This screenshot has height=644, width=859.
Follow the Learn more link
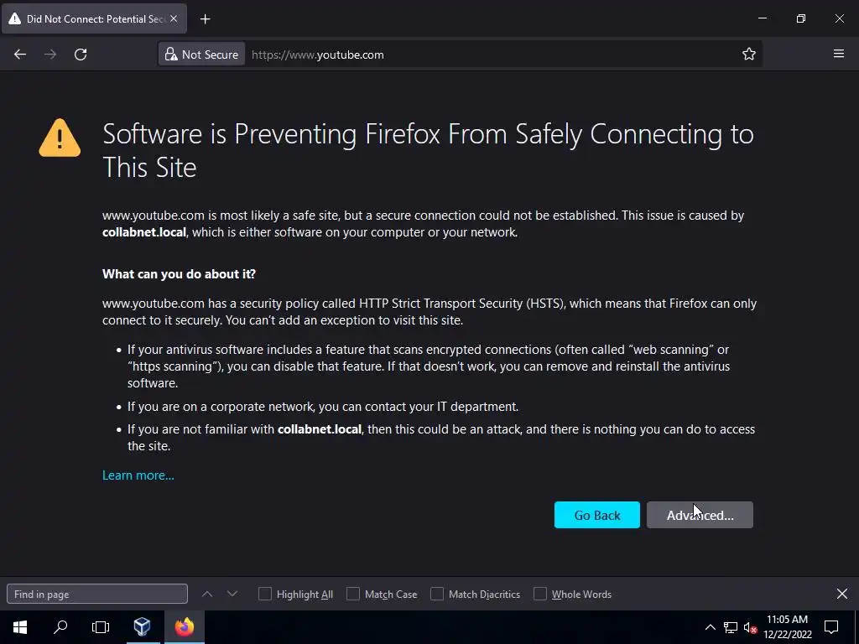138,475
